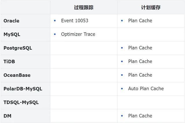Click the 计划缓存 column header

[x=151, y=8]
